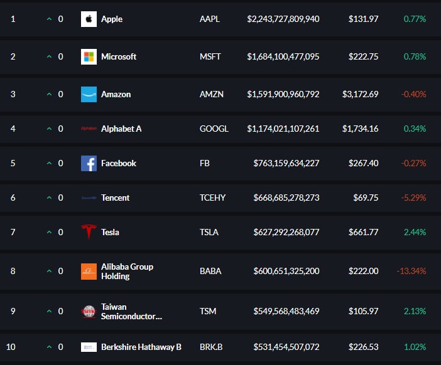Image resolution: width=441 pixels, height=365 pixels.
Task: Click rank number 10 in Berkshire row
Action: (11, 347)
